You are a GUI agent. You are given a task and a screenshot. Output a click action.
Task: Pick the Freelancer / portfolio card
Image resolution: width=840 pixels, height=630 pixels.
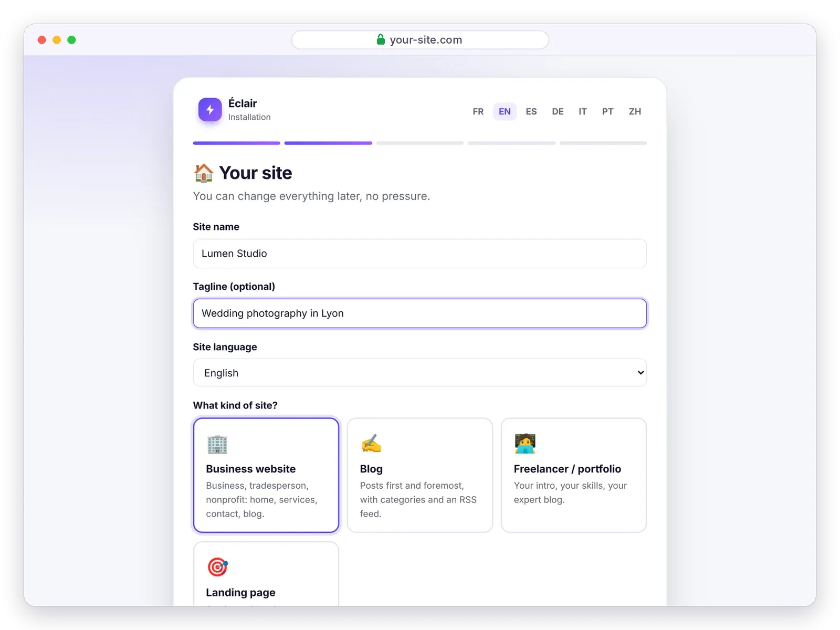click(x=574, y=475)
